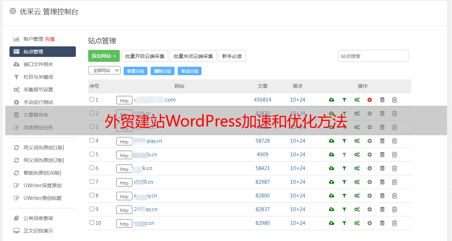Open the http protocol selector in row 4
Viewport: 452px width, 241px height.
click(x=124, y=141)
